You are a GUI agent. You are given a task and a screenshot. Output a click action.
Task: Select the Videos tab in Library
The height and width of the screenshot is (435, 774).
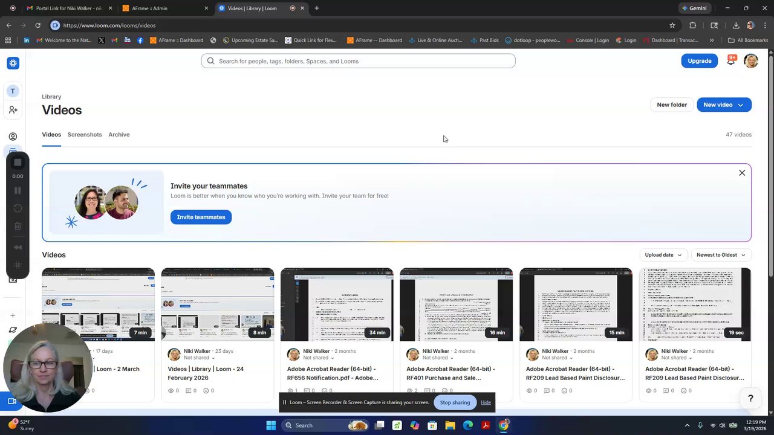pyautogui.click(x=51, y=135)
